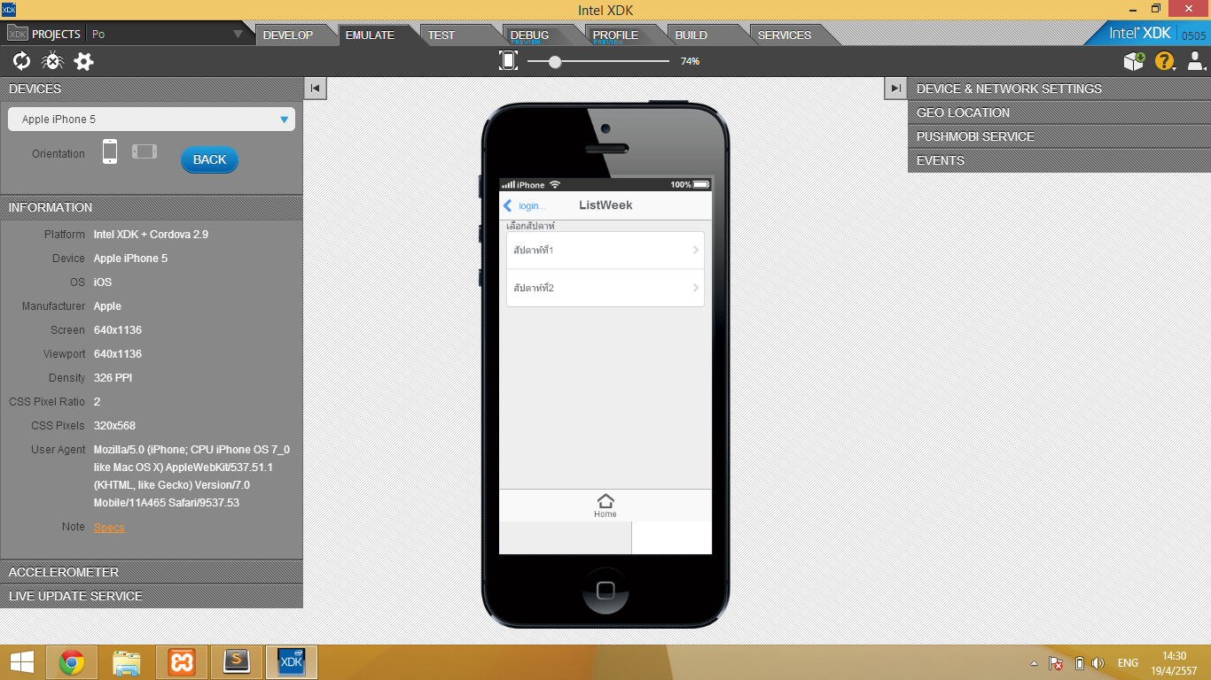
Task: Set orientation to portrait
Action: click(x=110, y=151)
